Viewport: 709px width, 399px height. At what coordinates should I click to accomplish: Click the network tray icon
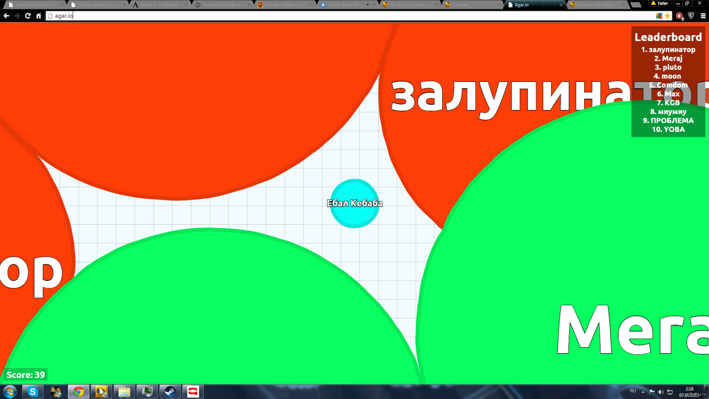pos(670,392)
